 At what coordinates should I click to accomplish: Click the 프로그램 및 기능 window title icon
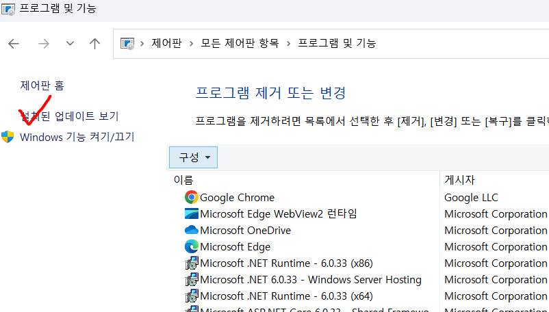click(x=8, y=9)
